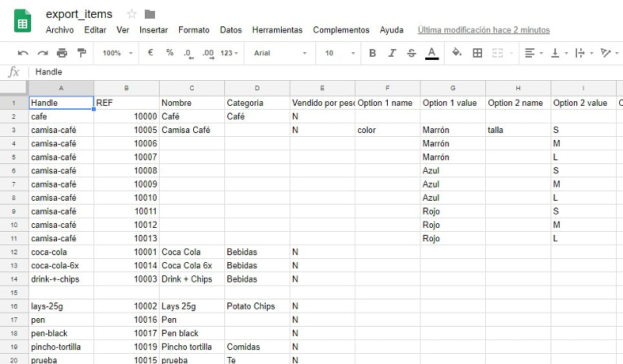Open the font size 10 dropdown

pyautogui.click(x=340, y=53)
